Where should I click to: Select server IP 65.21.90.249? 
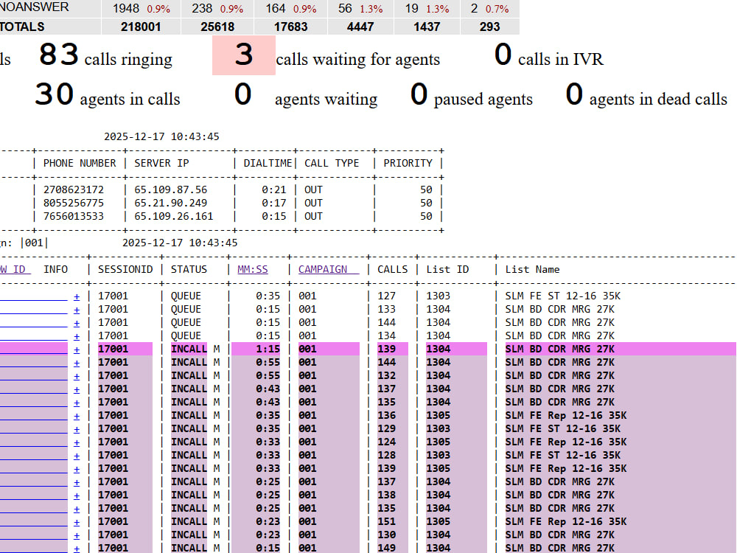[171, 203]
